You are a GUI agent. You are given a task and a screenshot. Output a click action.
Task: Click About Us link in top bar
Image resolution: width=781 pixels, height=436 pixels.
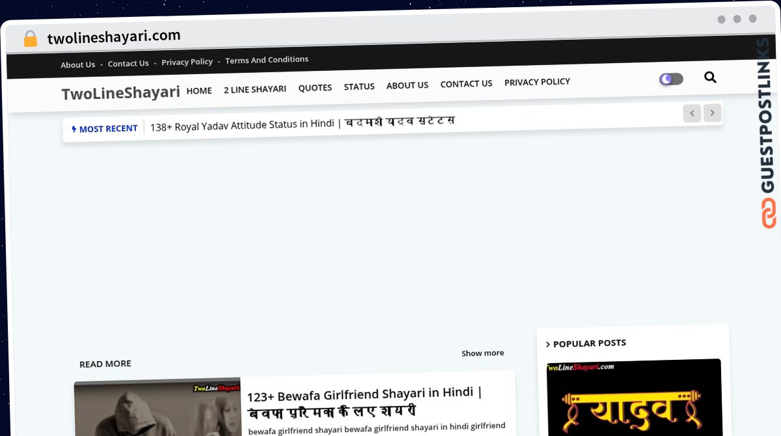click(x=77, y=64)
